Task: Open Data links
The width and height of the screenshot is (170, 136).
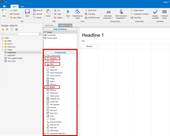Action: pos(136,18)
